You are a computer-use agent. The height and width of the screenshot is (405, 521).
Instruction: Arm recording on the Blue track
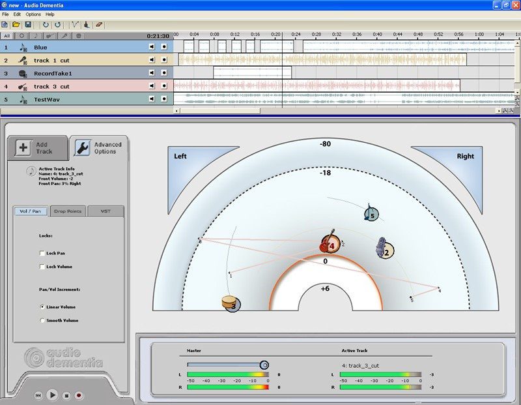[164, 47]
